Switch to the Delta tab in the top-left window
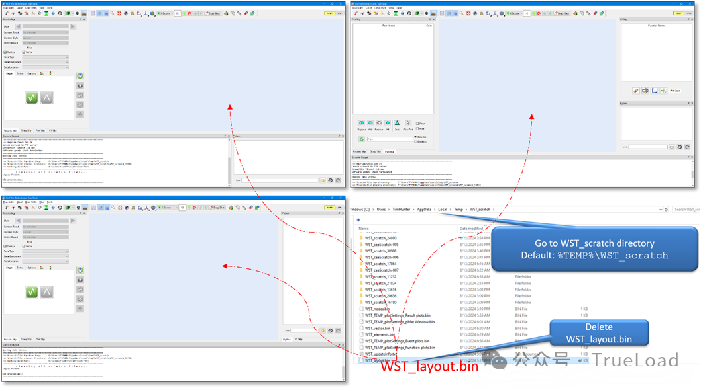This screenshot has width=701, height=388. pos(20,73)
